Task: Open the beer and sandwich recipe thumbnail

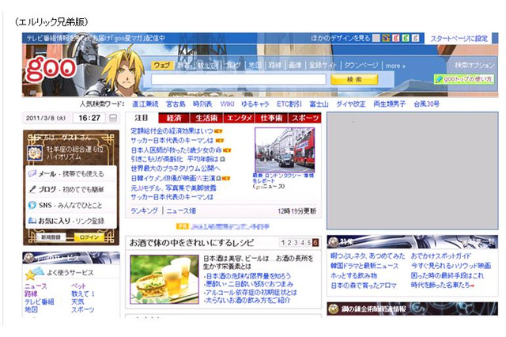Action: [164, 279]
